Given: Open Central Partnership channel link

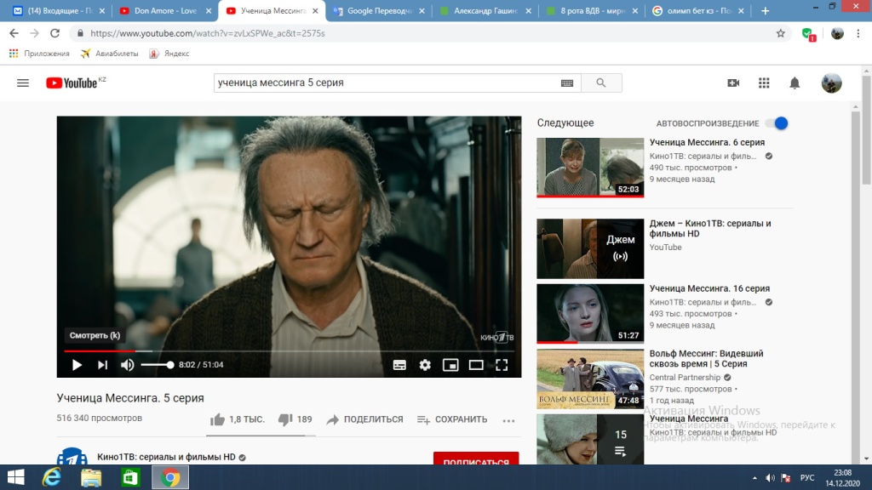Looking at the screenshot, I should (x=685, y=377).
